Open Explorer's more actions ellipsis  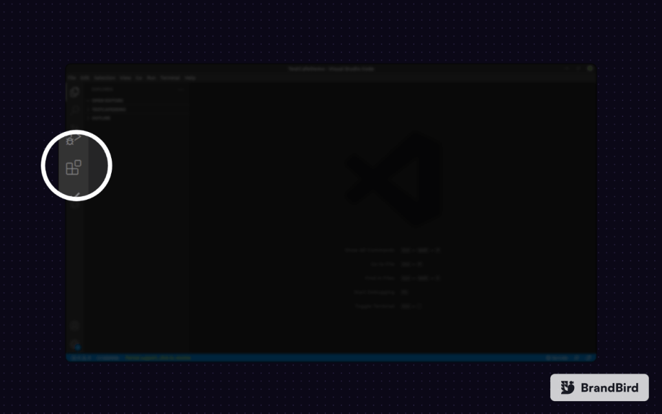(x=183, y=89)
